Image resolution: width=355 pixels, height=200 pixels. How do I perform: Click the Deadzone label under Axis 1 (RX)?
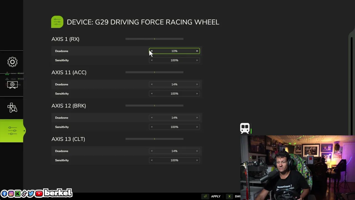pyautogui.click(x=62, y=51)
